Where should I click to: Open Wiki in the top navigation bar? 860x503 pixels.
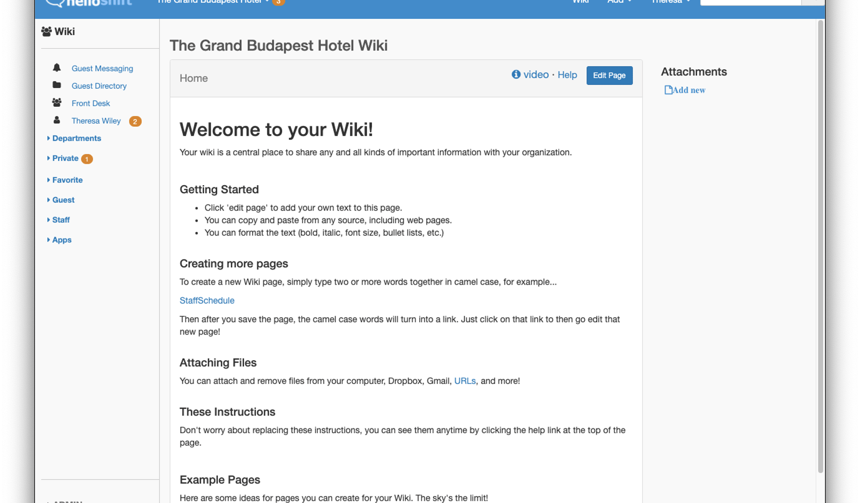click(x=580, y=2)
